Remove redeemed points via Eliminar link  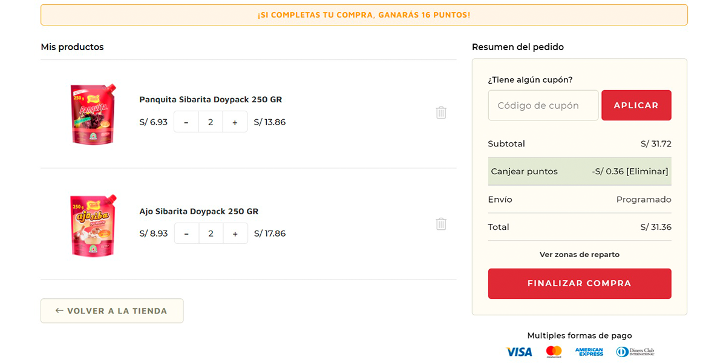coord(647,171)
